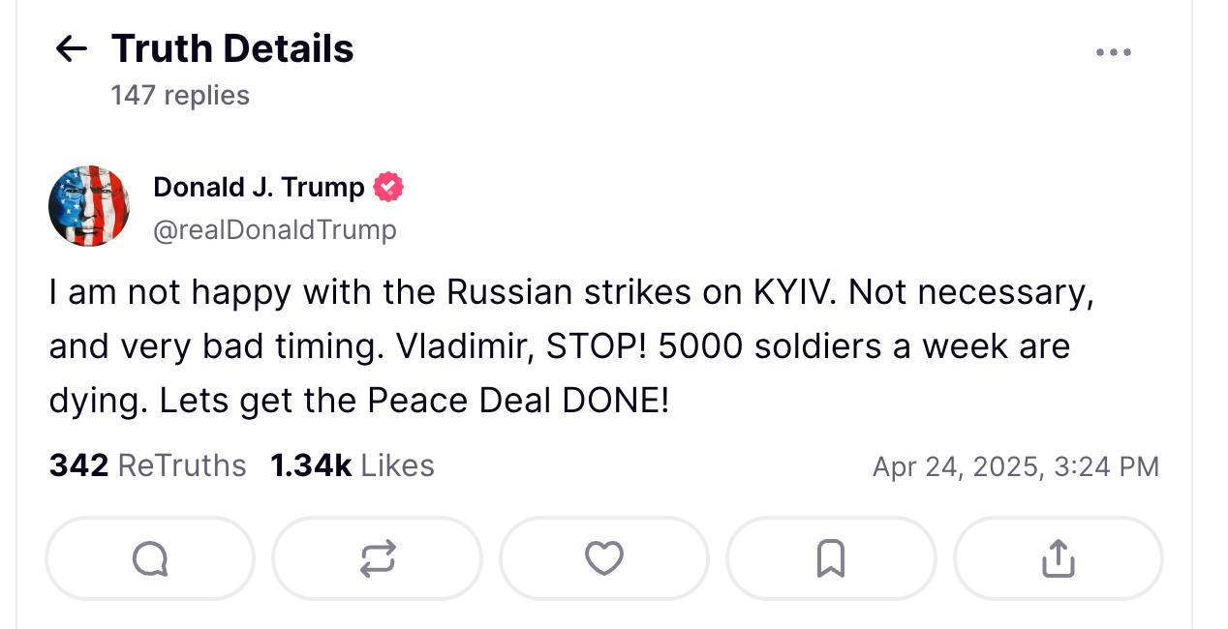The image size is (1228, 629).
Task: Click the Truth Details heading
Action: 232,48
